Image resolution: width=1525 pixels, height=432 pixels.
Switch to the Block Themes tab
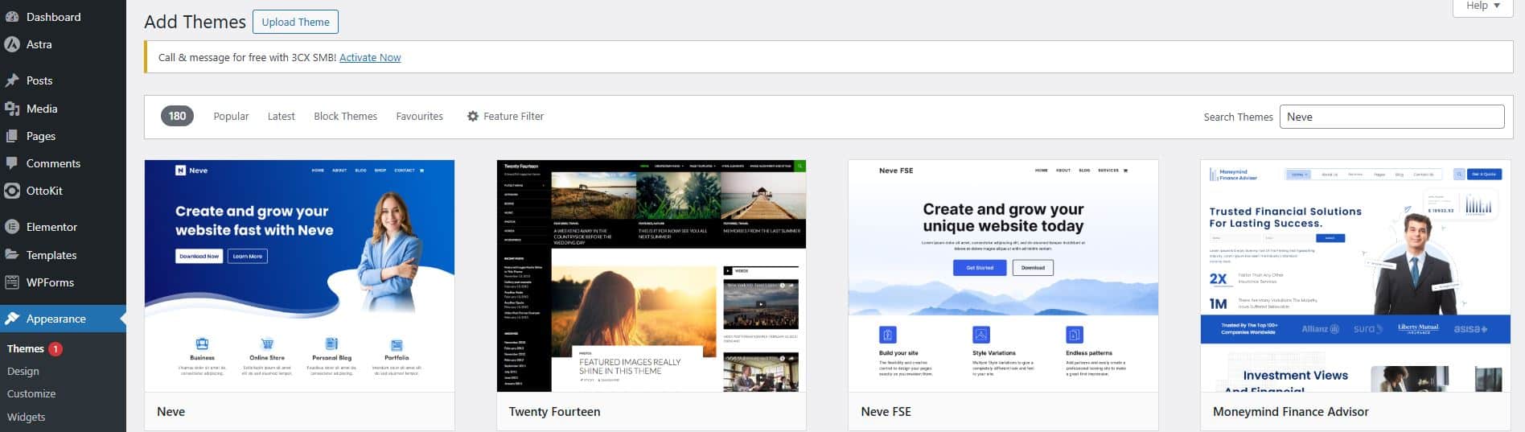(x=345, y=117)
